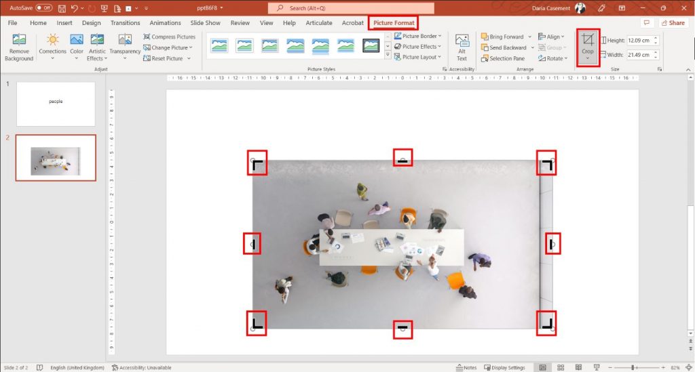Expand the Picture Effects dropdown
Viewport: 695px width, 372px height.
tap(418, 47)
